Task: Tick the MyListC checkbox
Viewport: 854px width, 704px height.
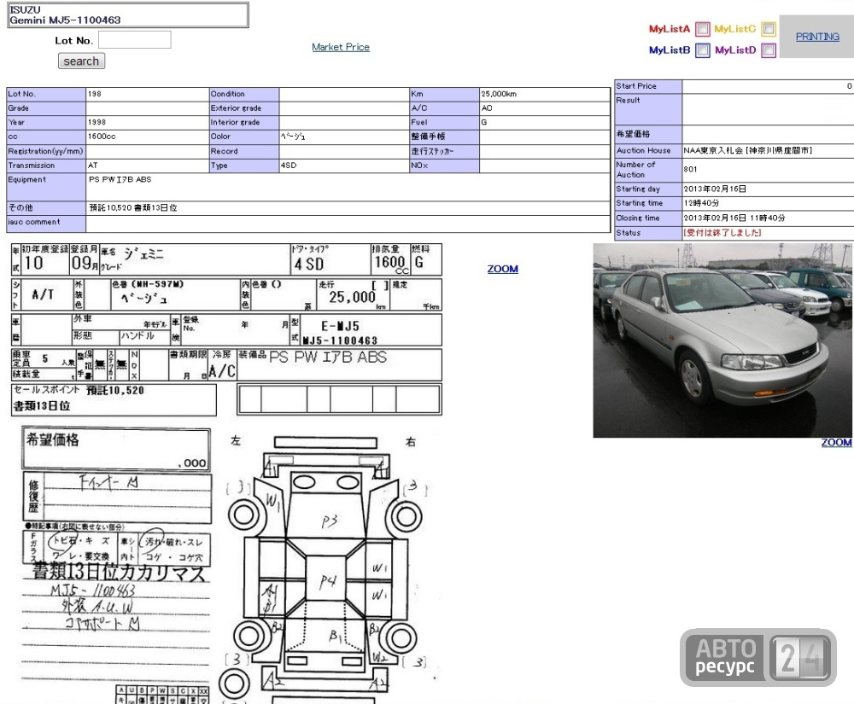Action: pos(769,28)
